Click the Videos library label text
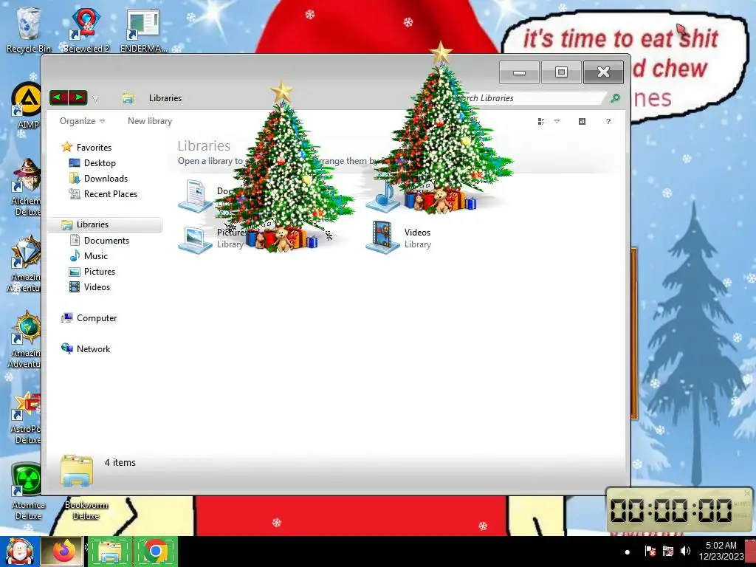This screenshot has width=756, height=567. (x=418, y=233)
